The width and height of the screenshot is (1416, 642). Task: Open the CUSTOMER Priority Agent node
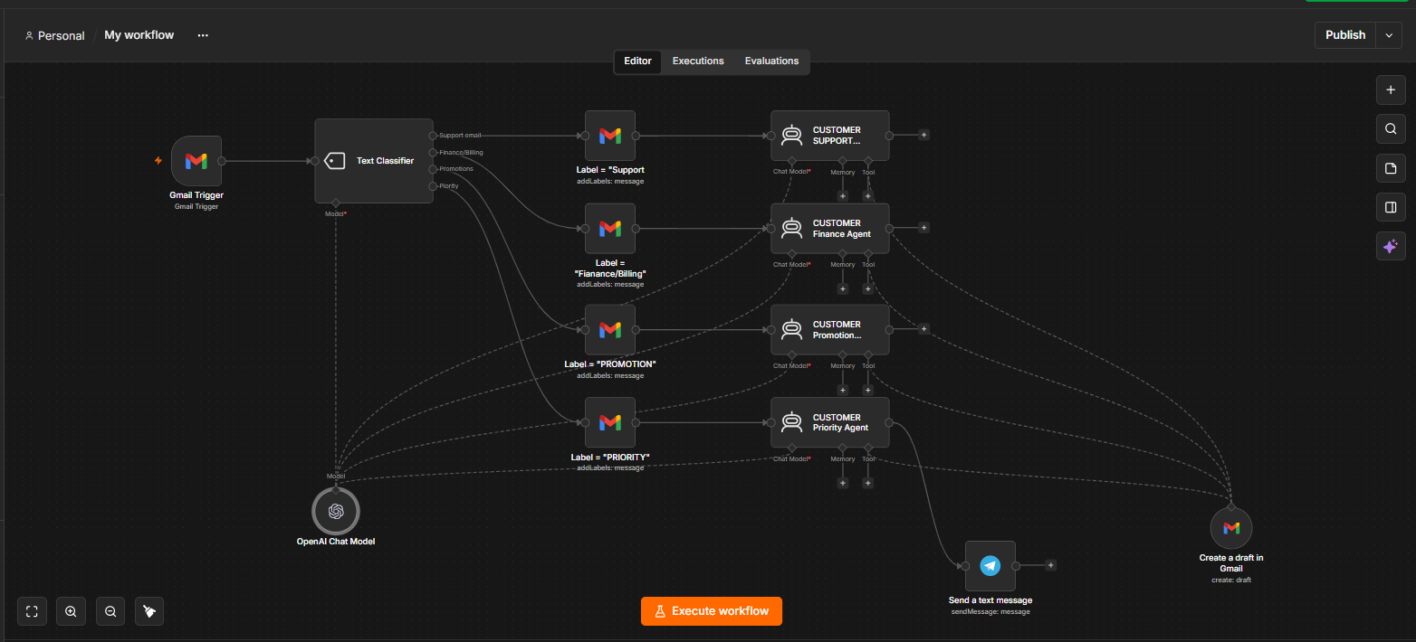pos(830,422)
